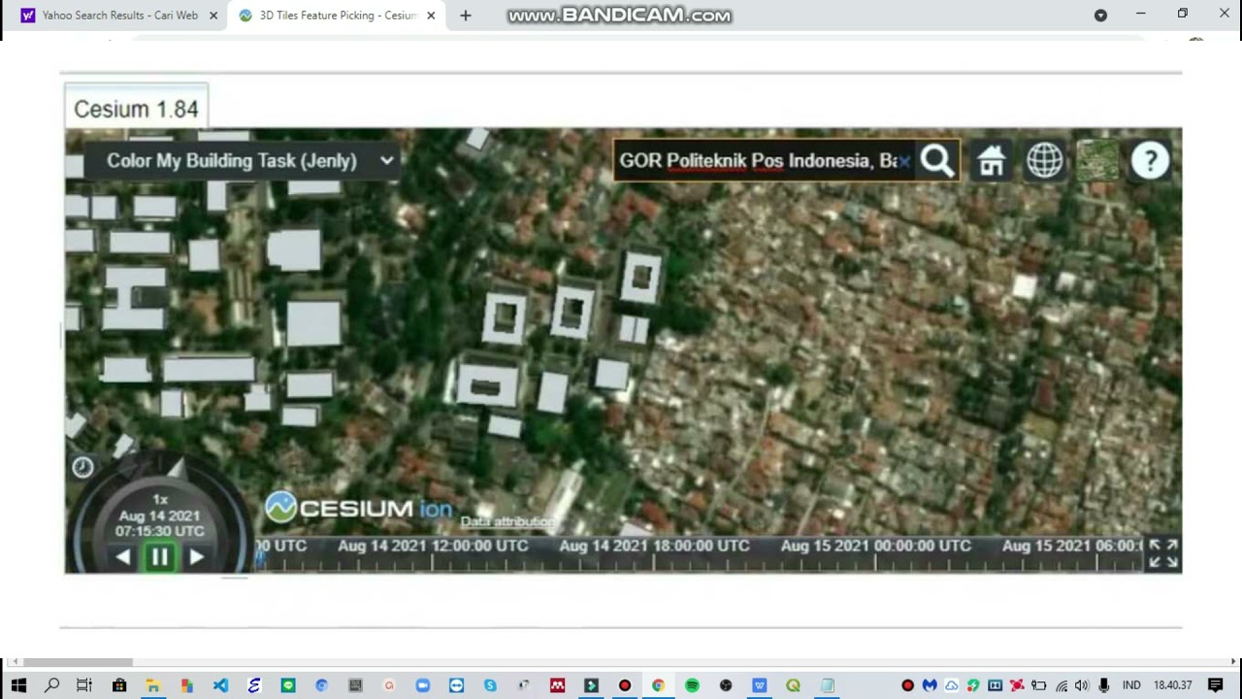The height and width of the screenshot is (699, 1242).
Task: Open File Explorer from the taskbar
Action: 152,685
